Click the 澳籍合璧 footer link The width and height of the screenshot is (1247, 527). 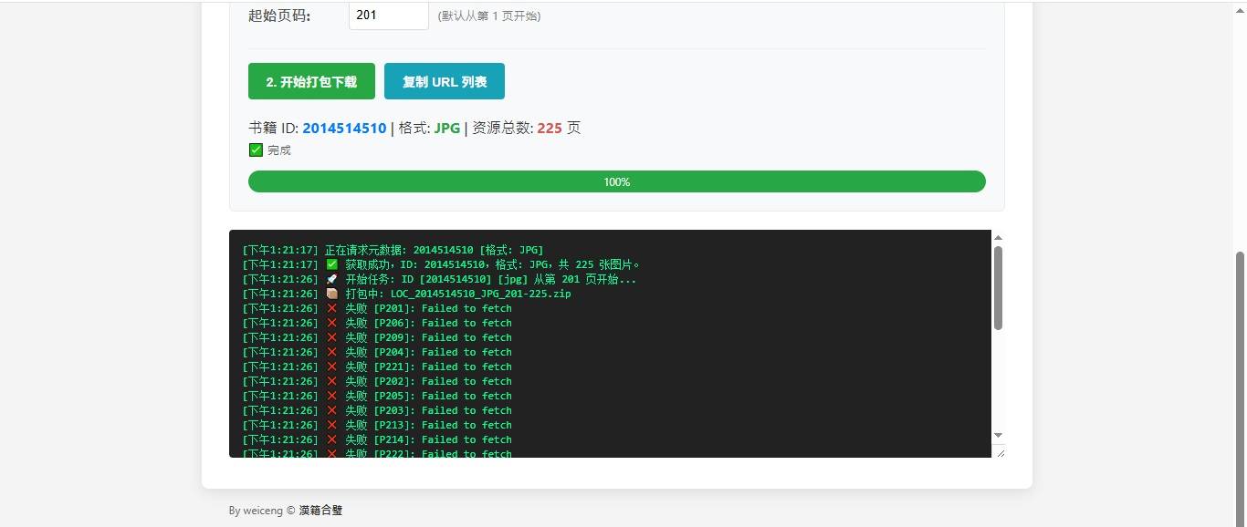pos(320,511)
